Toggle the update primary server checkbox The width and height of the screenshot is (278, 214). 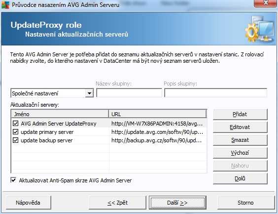tap(16, 132)
